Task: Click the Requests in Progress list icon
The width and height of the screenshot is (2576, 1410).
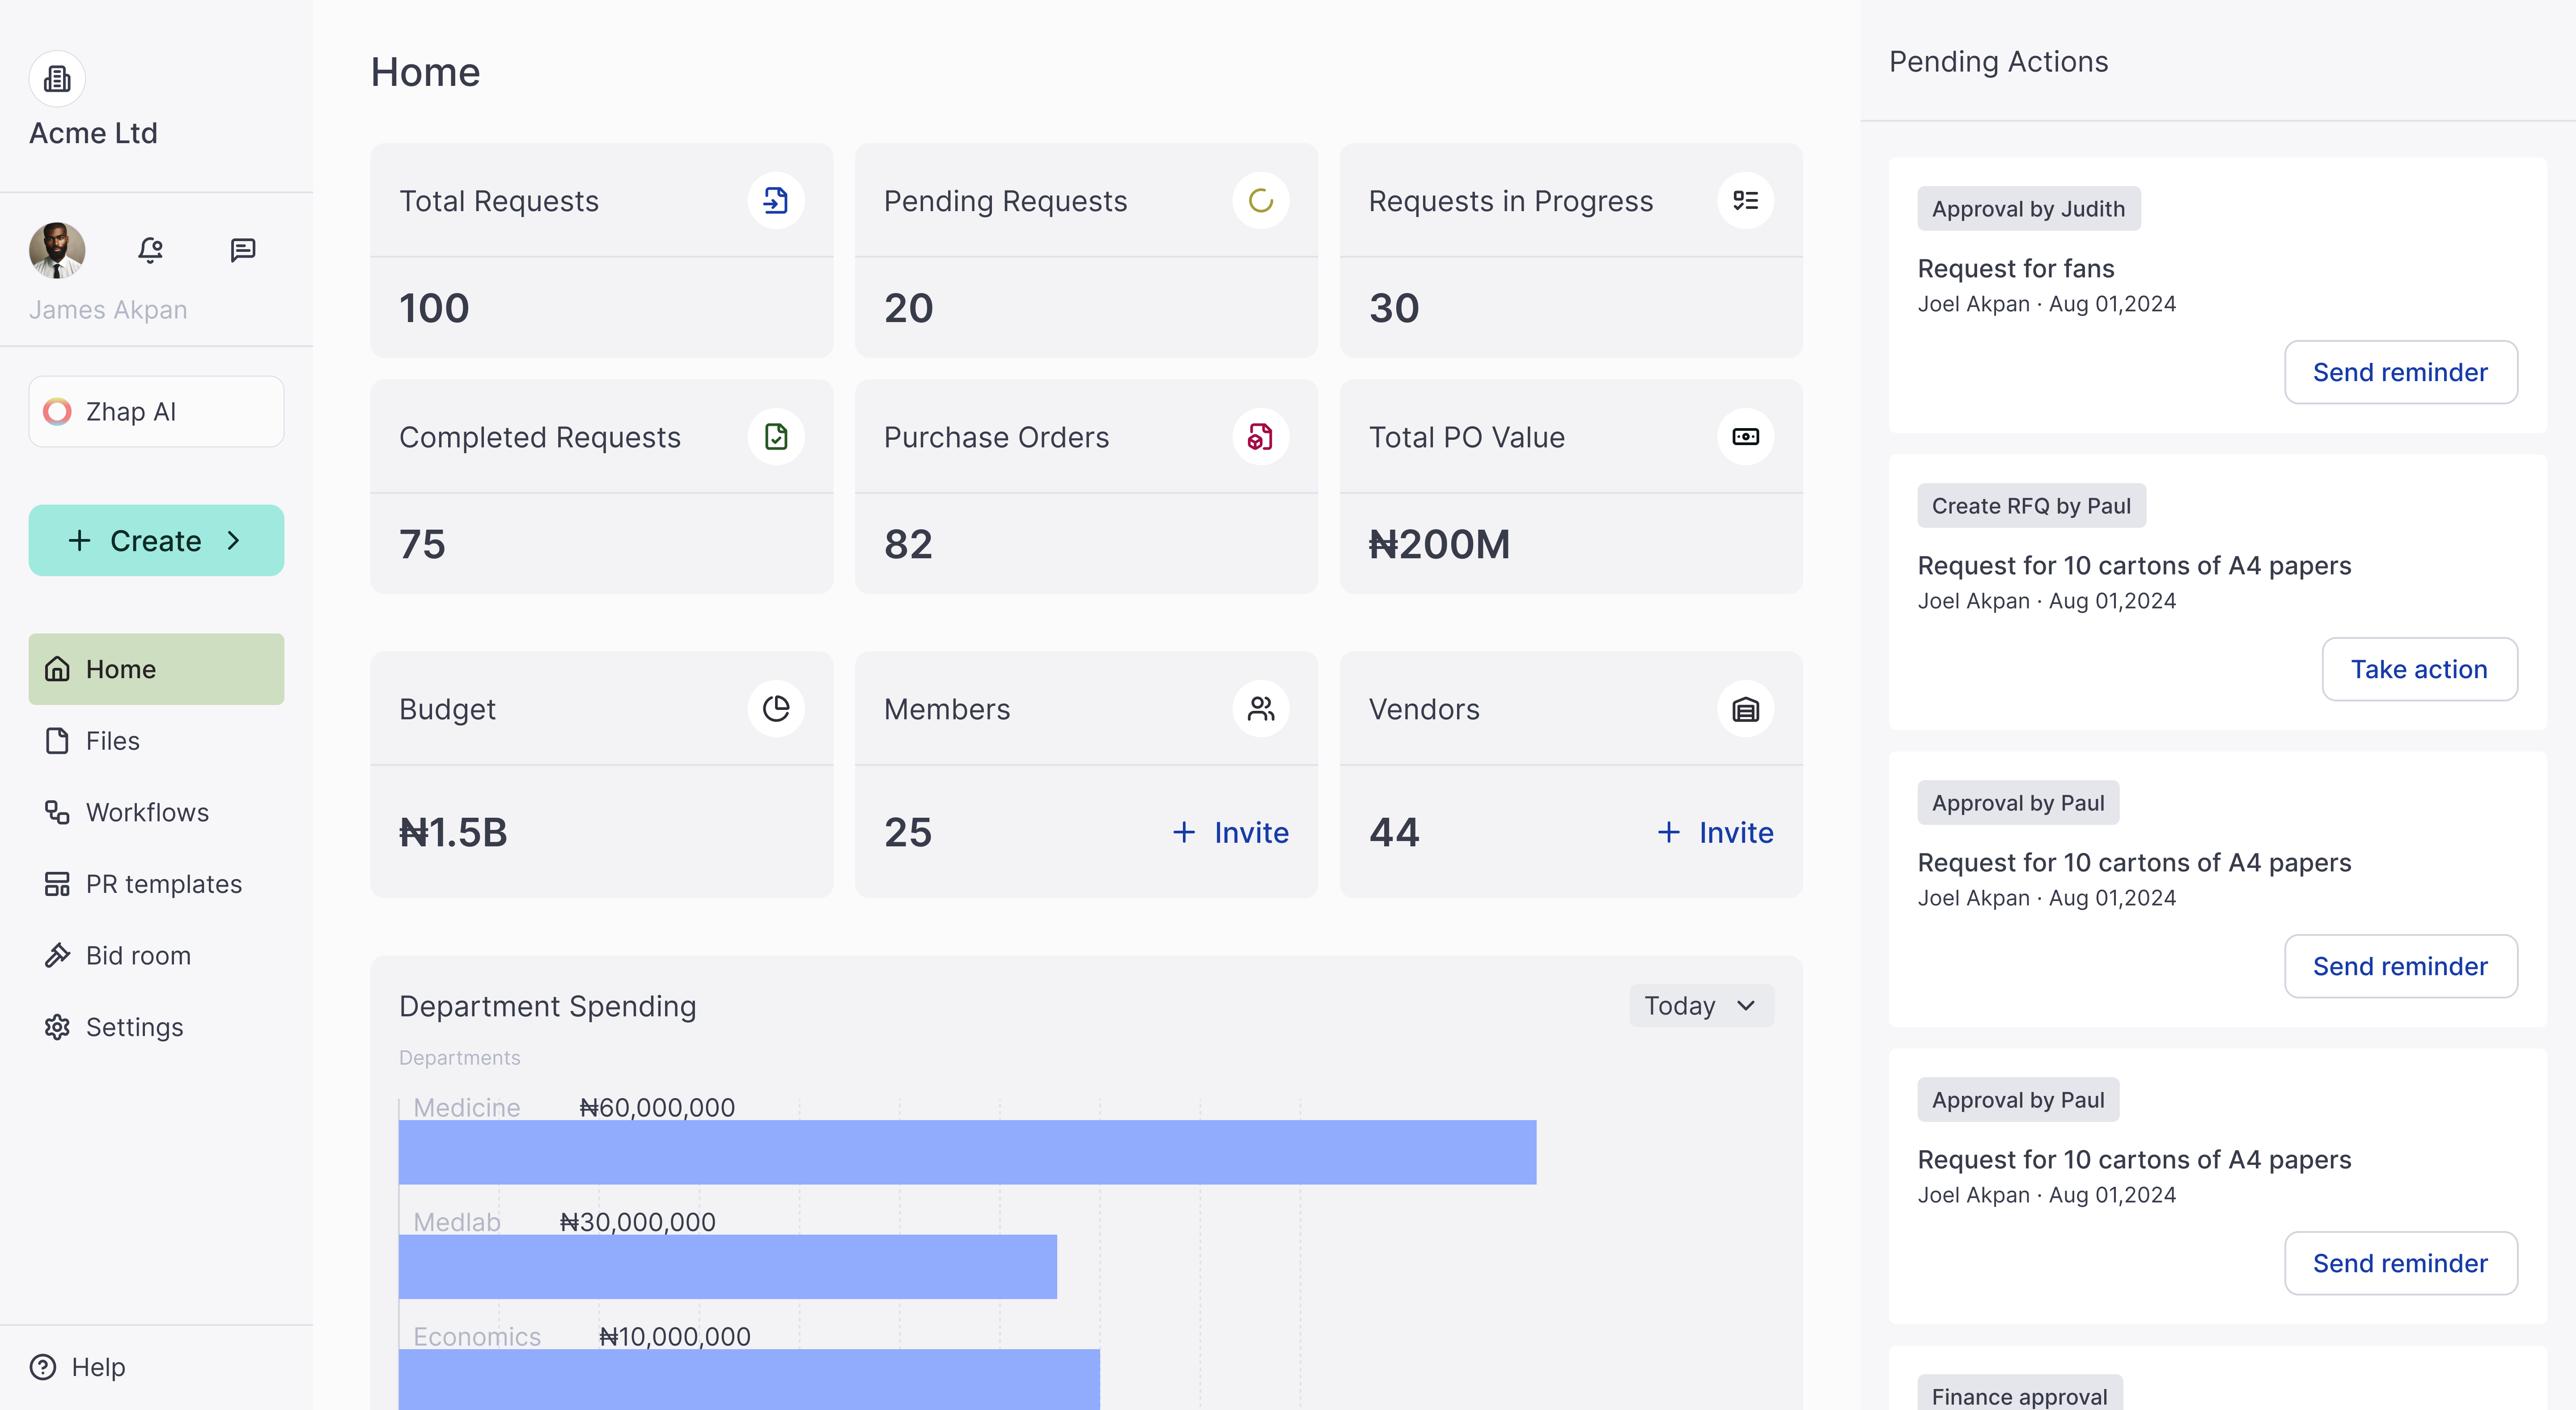Action: click(1745, 201)
